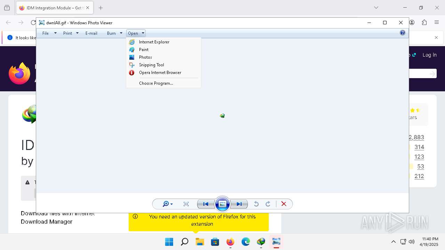Open Microsoft Store from taskbar

coord(215,242)
